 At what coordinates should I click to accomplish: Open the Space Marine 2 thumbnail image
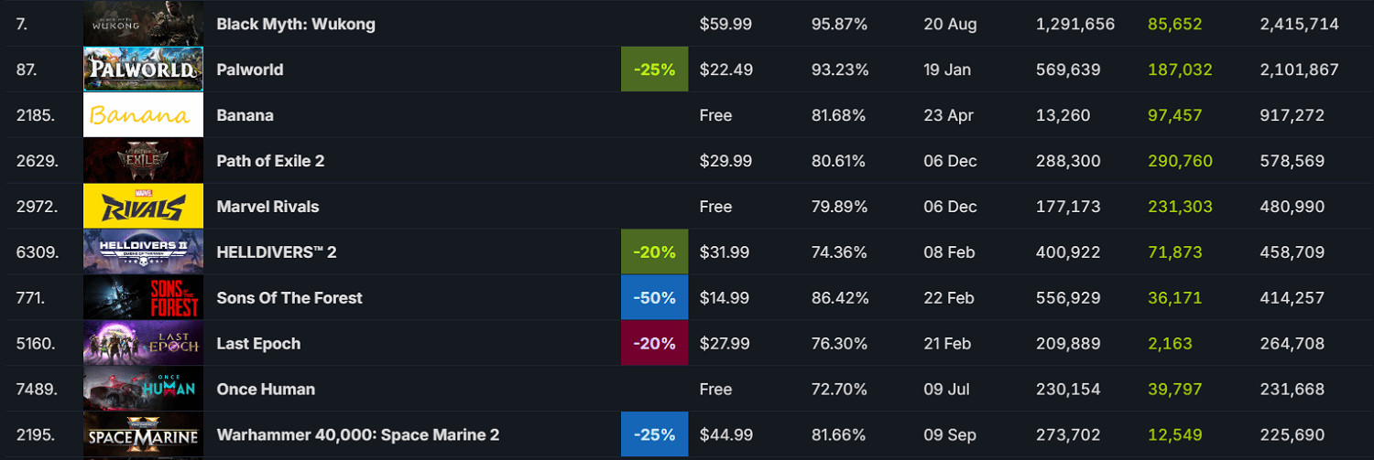(x=143, y=435)
